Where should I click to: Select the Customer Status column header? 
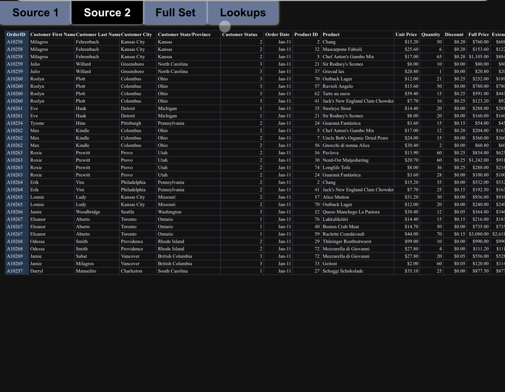coord(242,34)
